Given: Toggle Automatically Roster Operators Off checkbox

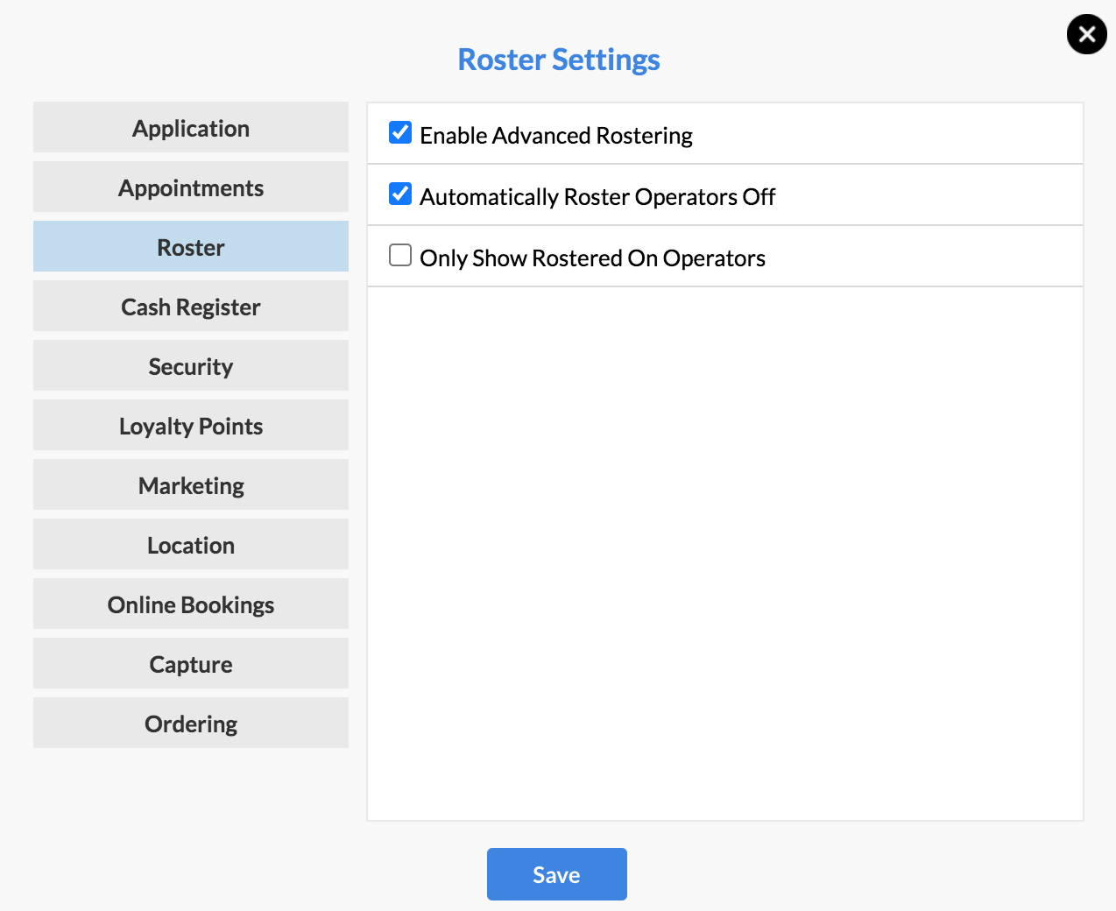Looking at the screenshot, I should (x=400, y=194).
